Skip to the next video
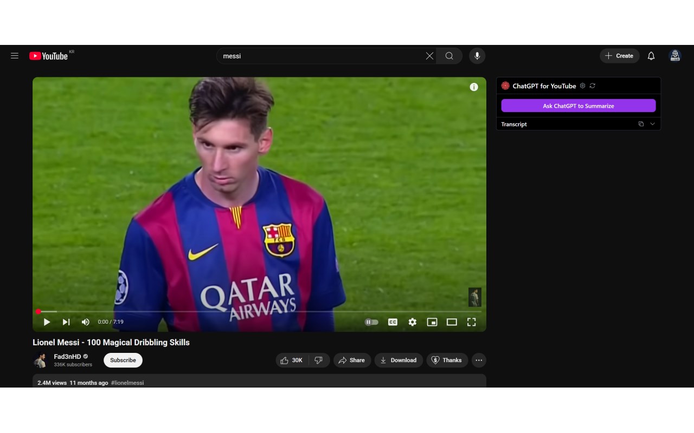This screenshot has width=694, height=433. click(66, 322)
